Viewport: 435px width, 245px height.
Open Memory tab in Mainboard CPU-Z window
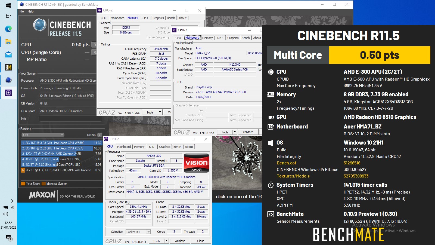coord(207,38)
